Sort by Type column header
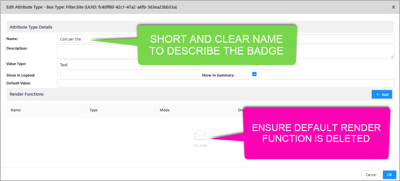The width and height of the screenshot is (400, 181). tap(94, 110)
